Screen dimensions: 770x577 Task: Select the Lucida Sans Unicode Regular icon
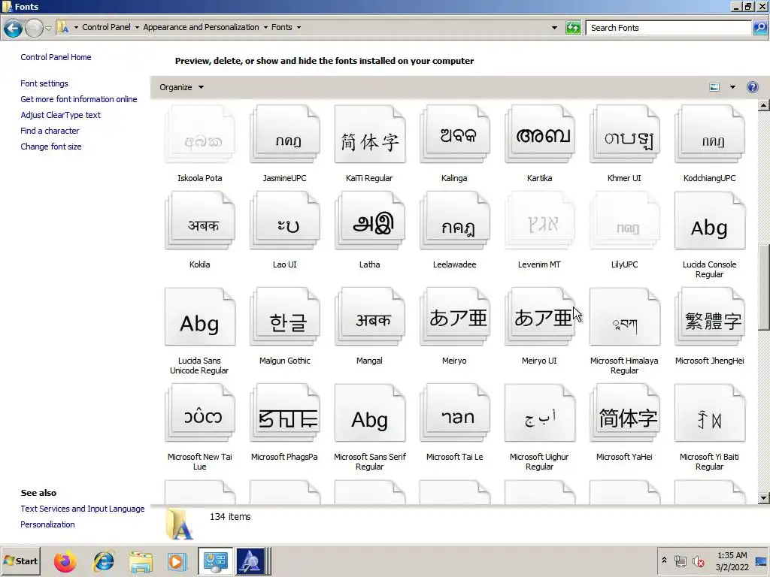click(x=200, y=316)
